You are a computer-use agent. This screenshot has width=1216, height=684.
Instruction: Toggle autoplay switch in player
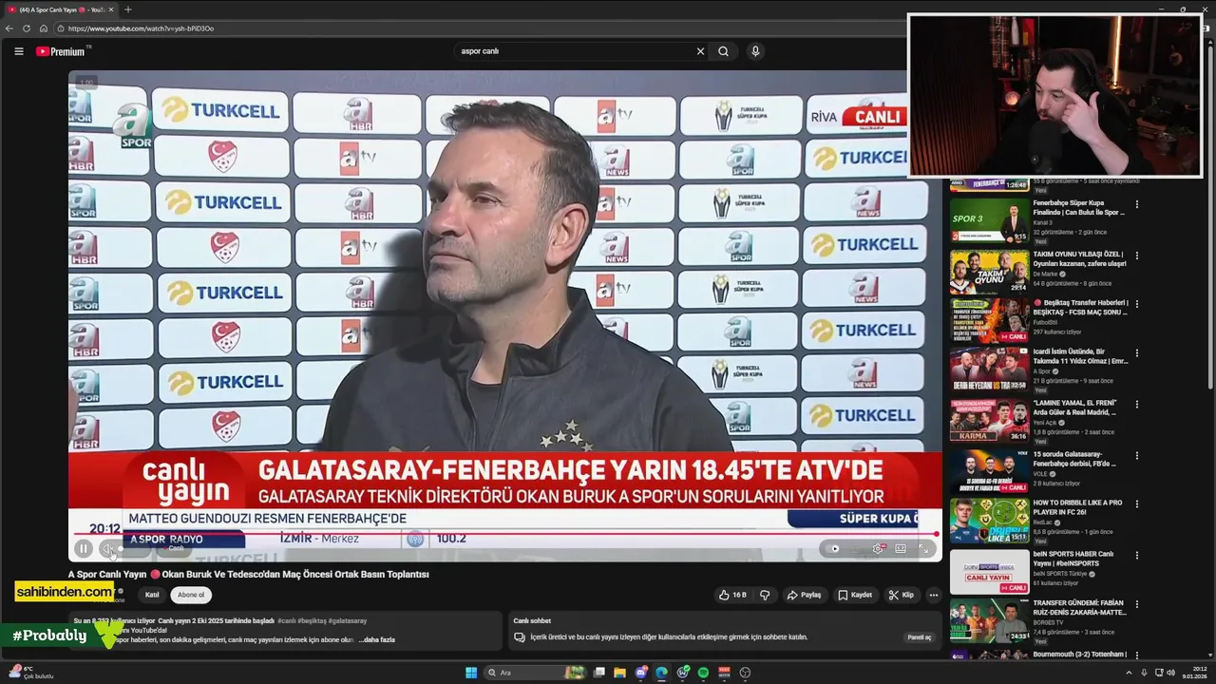(835, 548)
